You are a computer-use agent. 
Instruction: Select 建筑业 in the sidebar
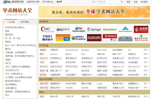click(8, 49)
